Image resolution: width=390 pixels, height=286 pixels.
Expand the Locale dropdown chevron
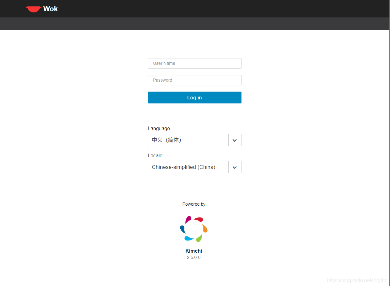[235, 167]
